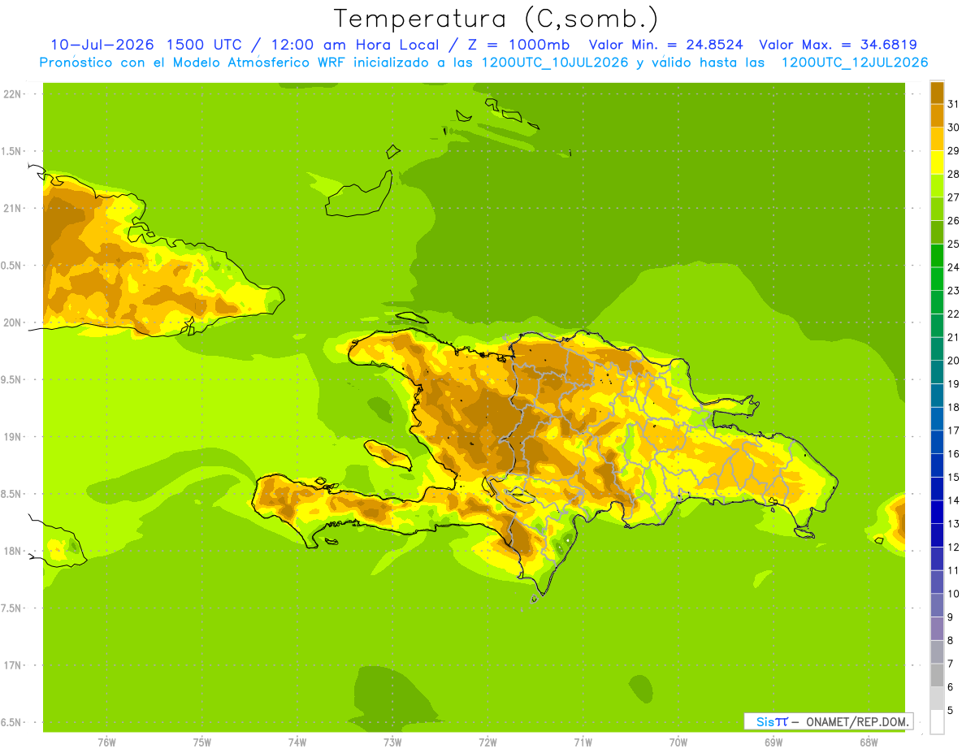Click the '68W' longitude axis label
The width and height of the screenshot is (975, 753).
click(x=869, y=742)
